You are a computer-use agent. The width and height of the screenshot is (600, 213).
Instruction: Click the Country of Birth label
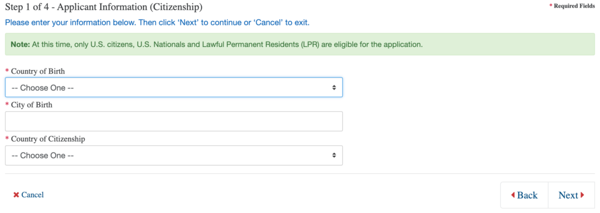point(38,71)
